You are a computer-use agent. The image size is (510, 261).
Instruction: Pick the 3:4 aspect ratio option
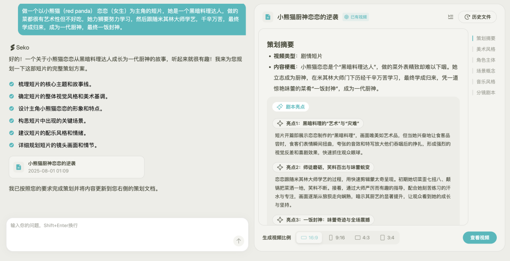pos(387,237)
